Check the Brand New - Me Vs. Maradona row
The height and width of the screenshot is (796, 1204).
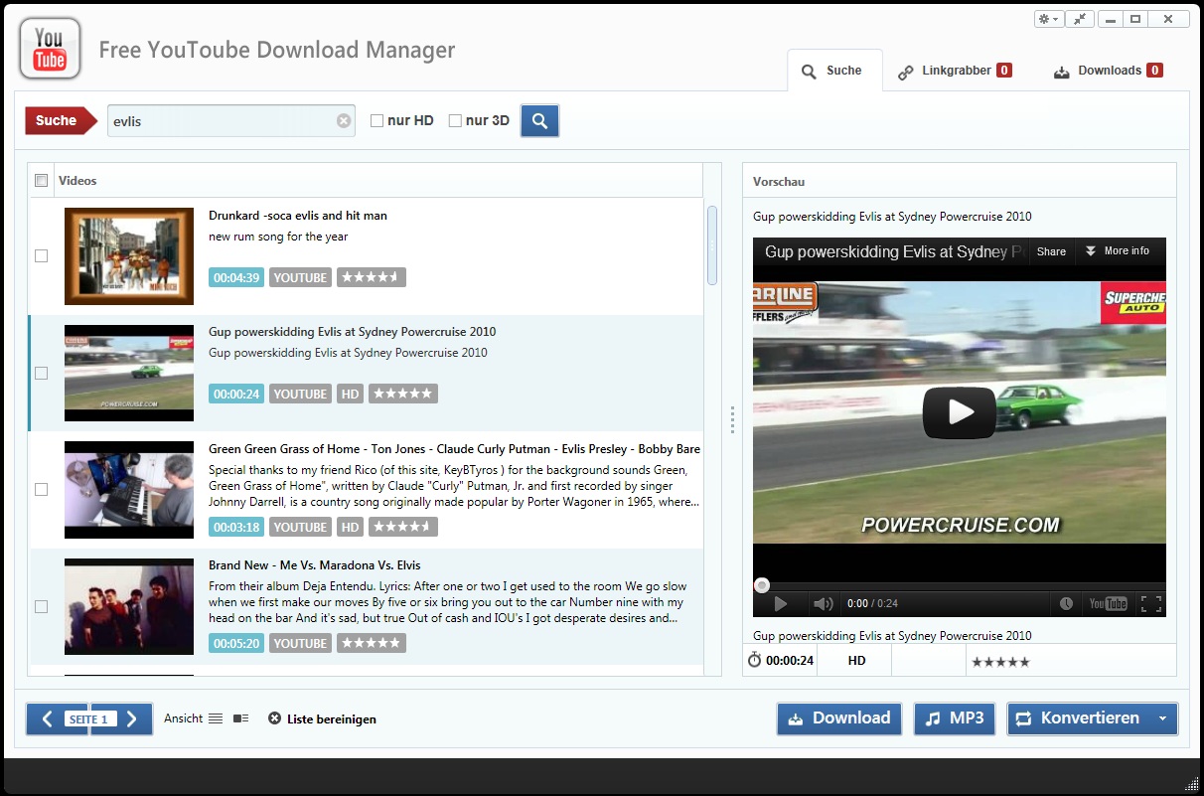click(x=41, y=606)
